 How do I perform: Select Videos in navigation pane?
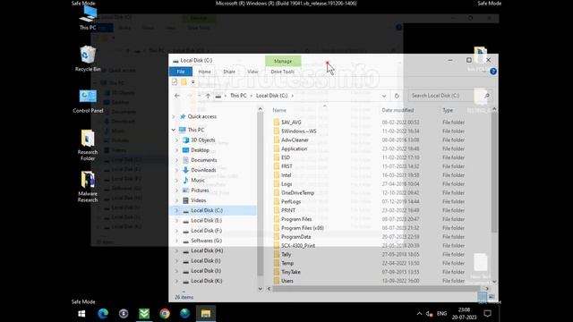tap(199, 200)
